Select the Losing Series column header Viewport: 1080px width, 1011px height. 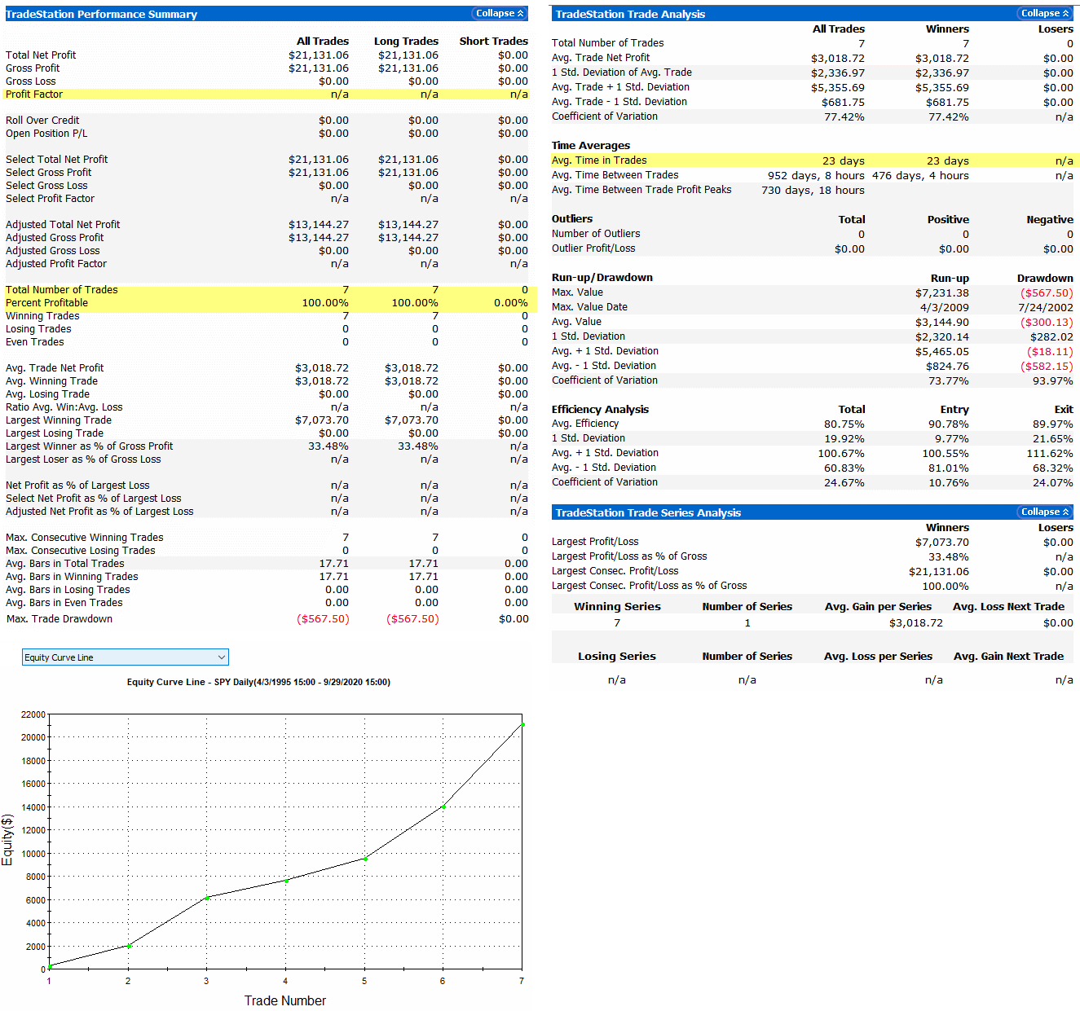pyautogui.click(x=617, y=657)
